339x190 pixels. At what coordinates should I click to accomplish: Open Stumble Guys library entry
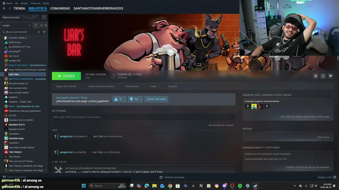16,138
